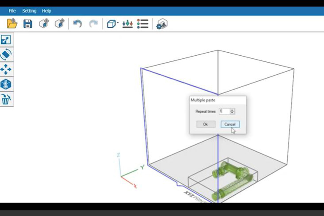The image size is (324, 216).
Task: Click the export model cube icon
Action: (59, 24)
